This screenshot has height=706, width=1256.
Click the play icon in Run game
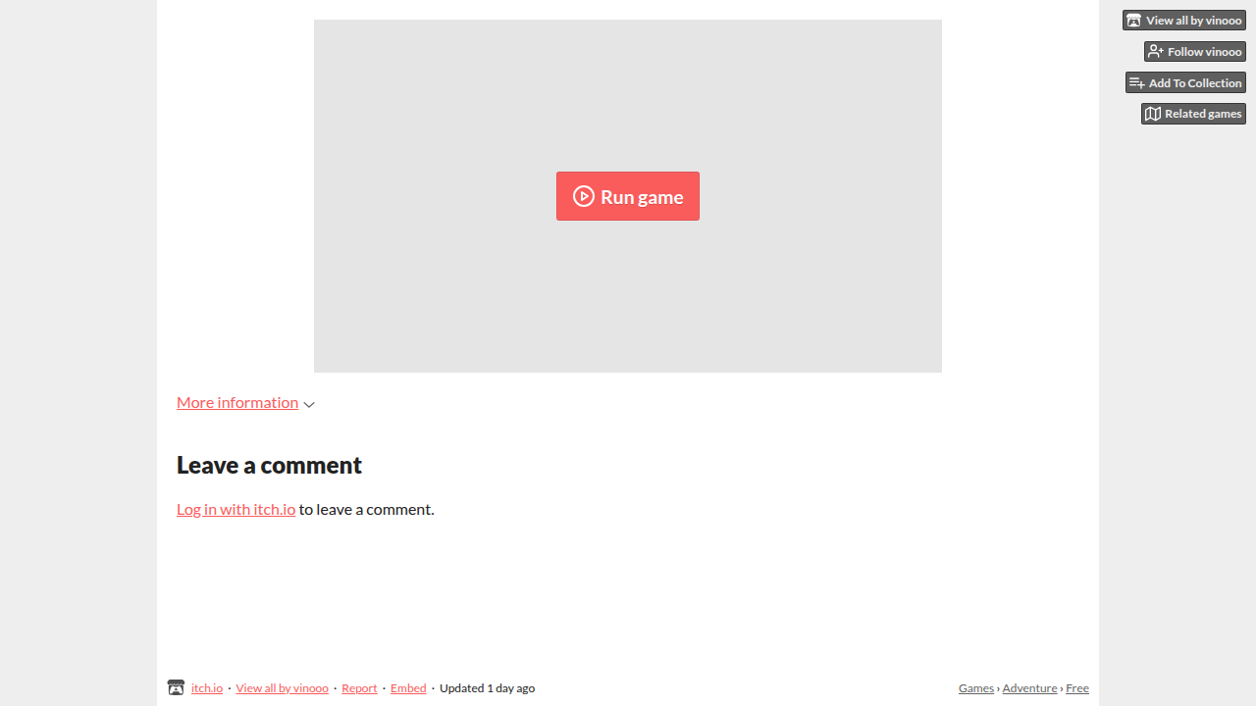(584, 196)
